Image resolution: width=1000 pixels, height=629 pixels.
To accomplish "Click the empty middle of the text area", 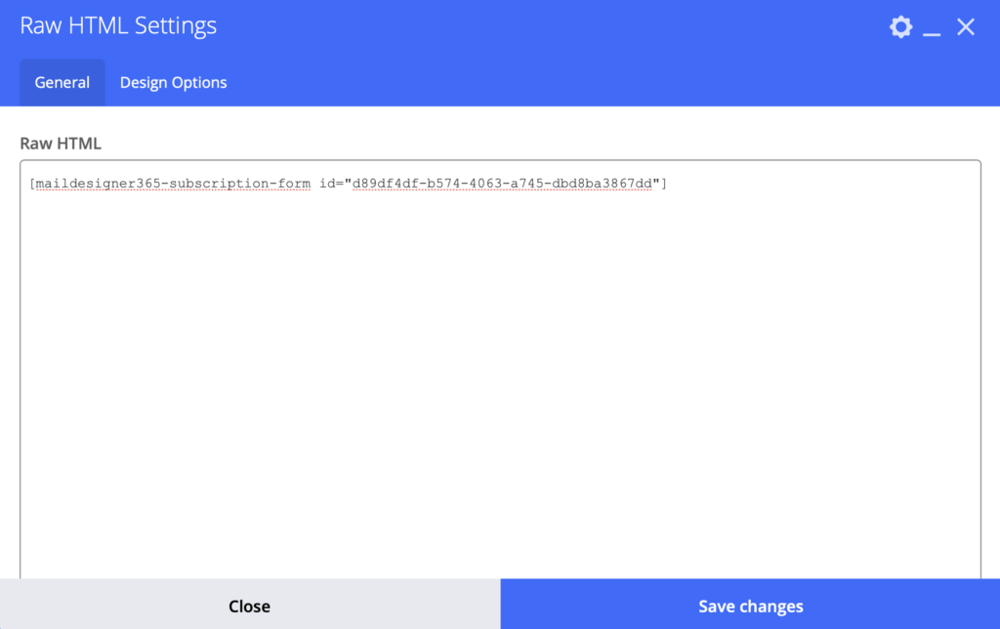I will (x=500, y=383).
